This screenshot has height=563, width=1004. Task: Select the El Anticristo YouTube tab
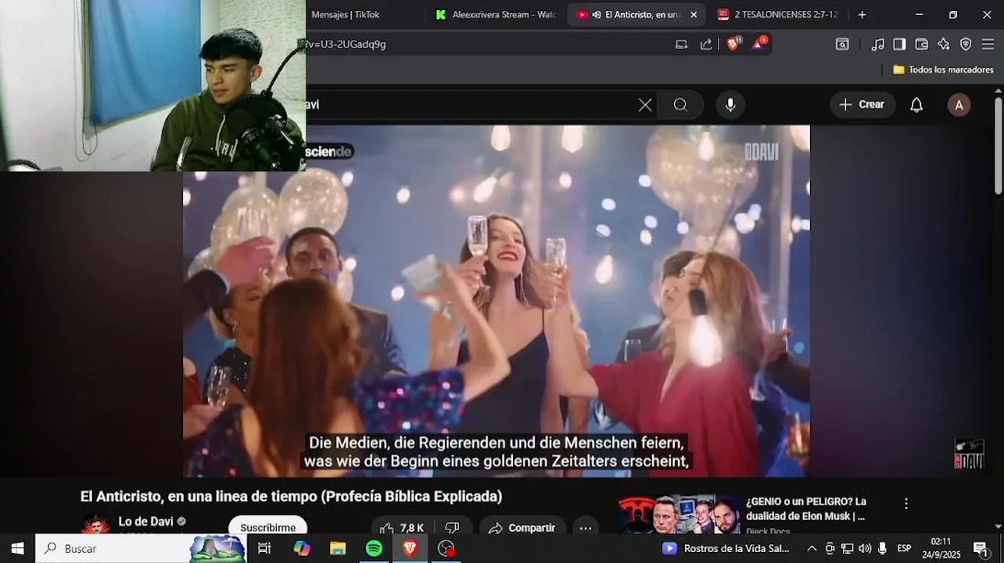pyautogui.click(x=635, y=15)
